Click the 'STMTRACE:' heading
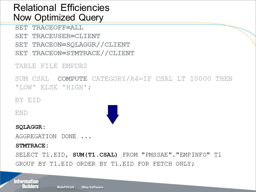 pyautogui.click(x=32, y=146)
